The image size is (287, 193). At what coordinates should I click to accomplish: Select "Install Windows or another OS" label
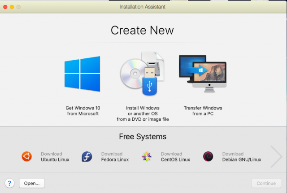point(143,114)
